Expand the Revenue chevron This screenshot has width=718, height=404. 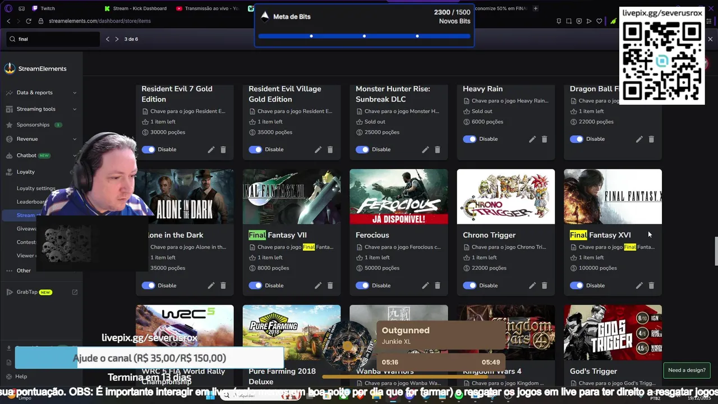pyautogui.click(x=75, y=139)
